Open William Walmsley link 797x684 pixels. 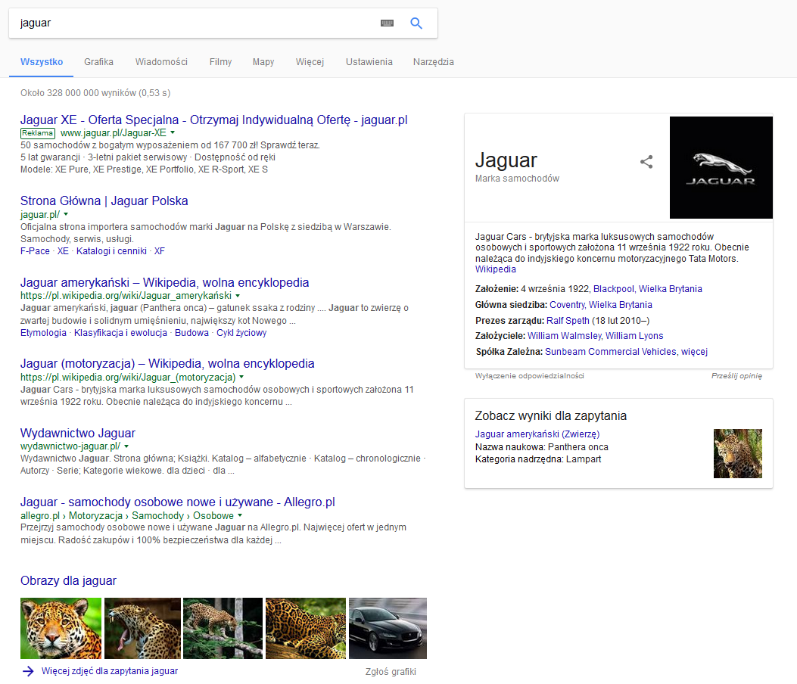pyautogui.click(x=564, y=336)
